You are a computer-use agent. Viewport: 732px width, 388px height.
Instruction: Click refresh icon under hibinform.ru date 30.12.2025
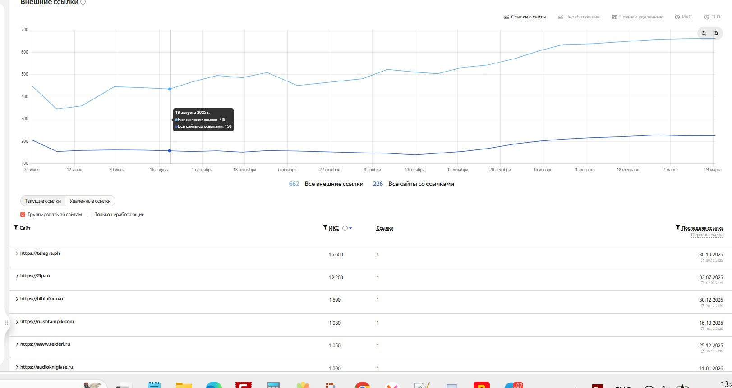(x=702, y=306)
